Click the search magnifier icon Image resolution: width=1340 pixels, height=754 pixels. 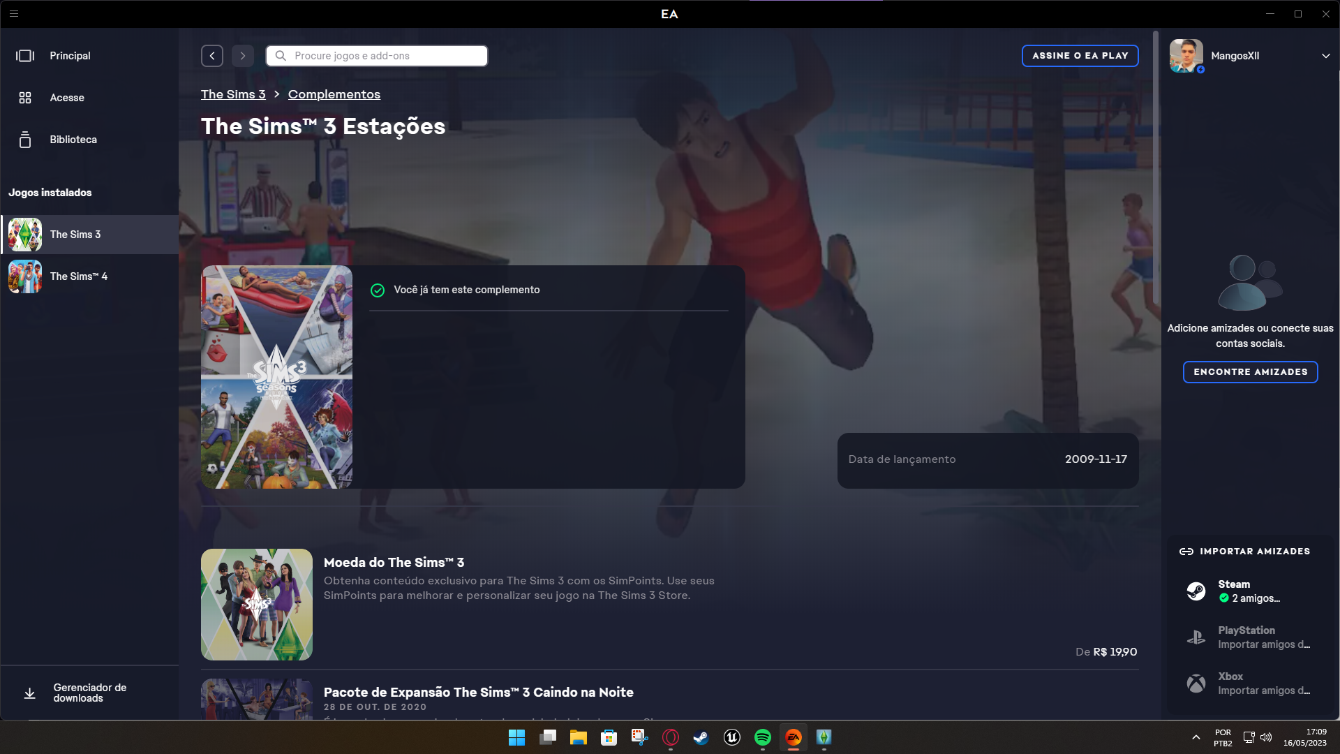[281, 56]
